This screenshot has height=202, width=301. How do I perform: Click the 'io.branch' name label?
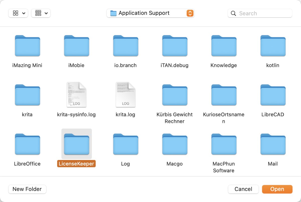click(x=125, y=65)
